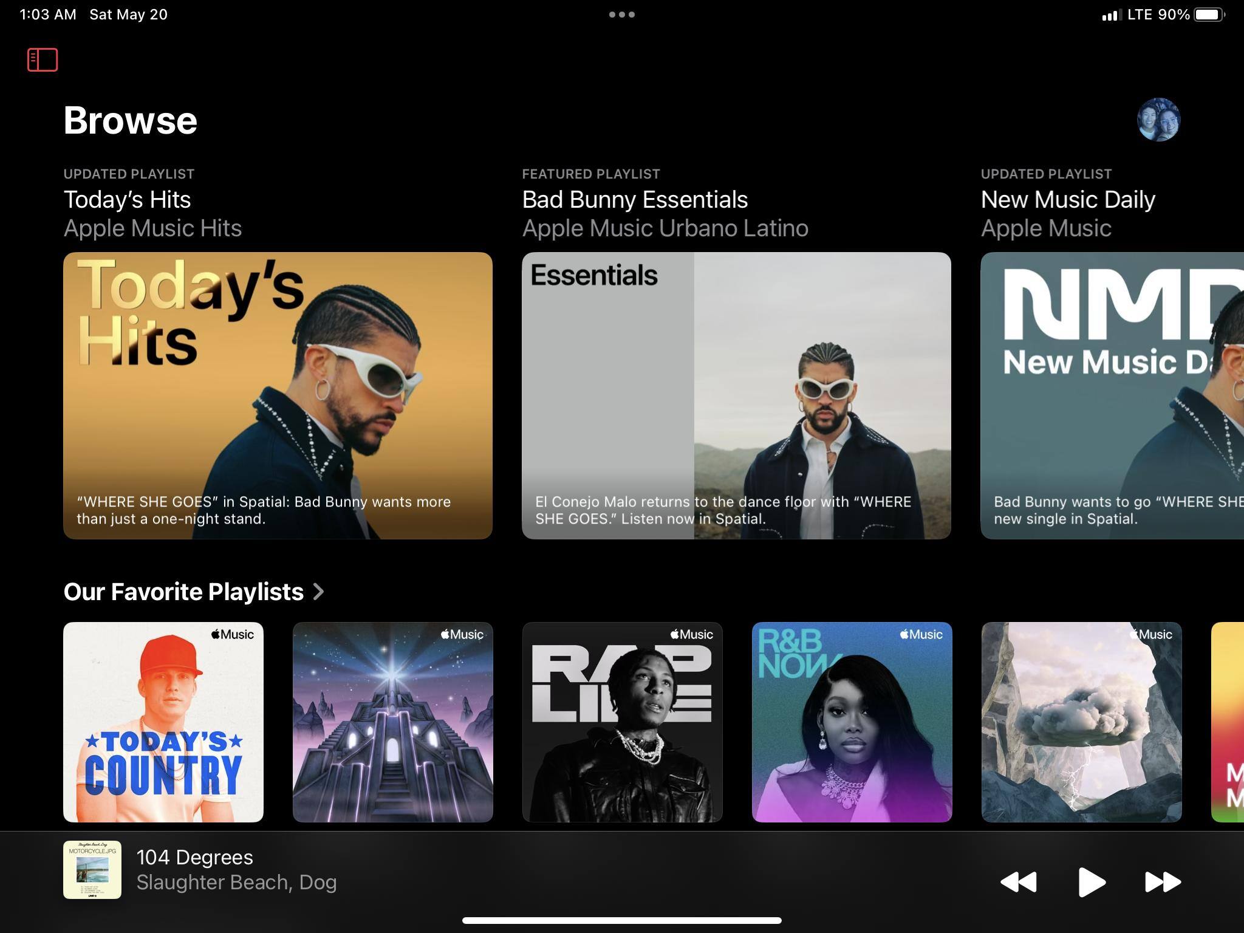
Task: Open now playing via 104 Degrees title
Action: coord(194,857)
